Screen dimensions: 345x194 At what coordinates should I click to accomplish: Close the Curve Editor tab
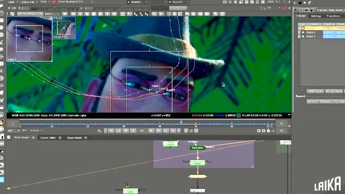tap(60, 138)
